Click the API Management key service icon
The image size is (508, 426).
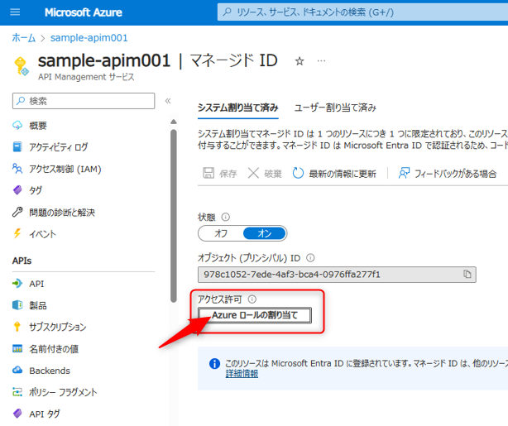coord(22,66)
